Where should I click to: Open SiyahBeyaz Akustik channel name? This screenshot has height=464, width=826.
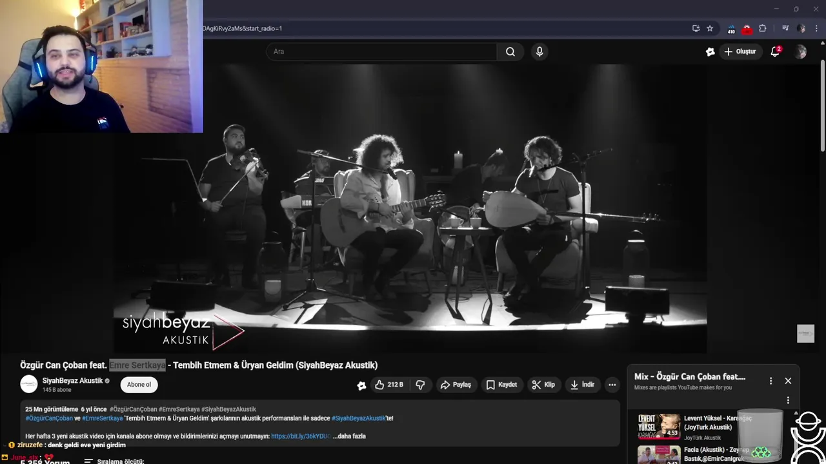pos(72,381)
